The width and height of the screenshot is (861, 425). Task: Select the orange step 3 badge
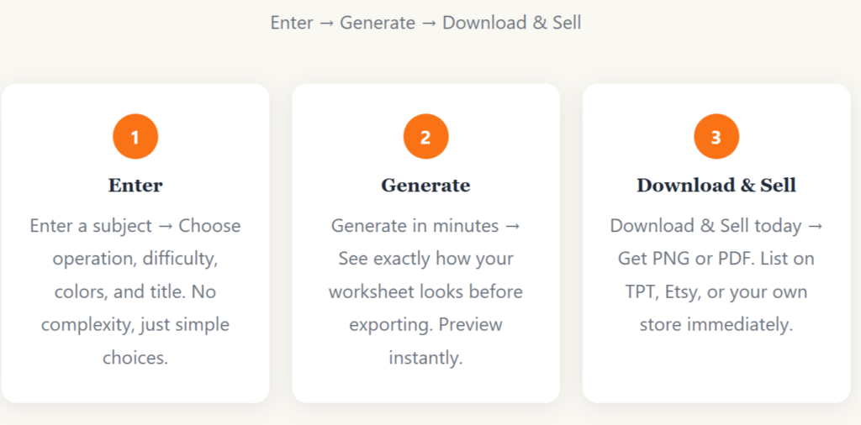(716, 137)
